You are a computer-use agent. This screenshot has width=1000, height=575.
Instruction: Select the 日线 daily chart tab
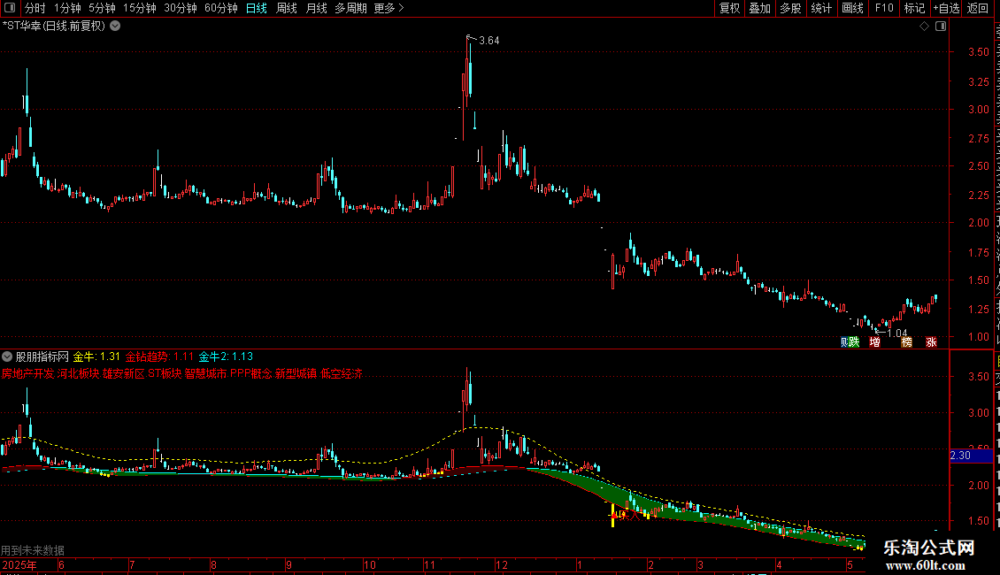point(257,8)
